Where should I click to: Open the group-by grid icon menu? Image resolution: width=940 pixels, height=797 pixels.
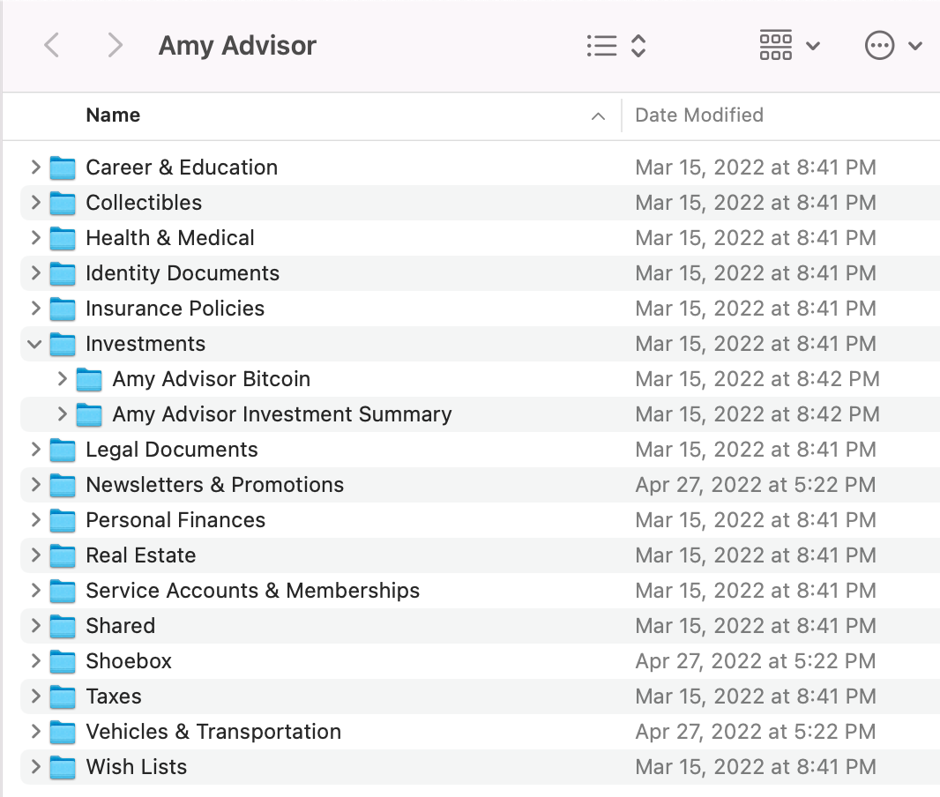click(789, 46)
